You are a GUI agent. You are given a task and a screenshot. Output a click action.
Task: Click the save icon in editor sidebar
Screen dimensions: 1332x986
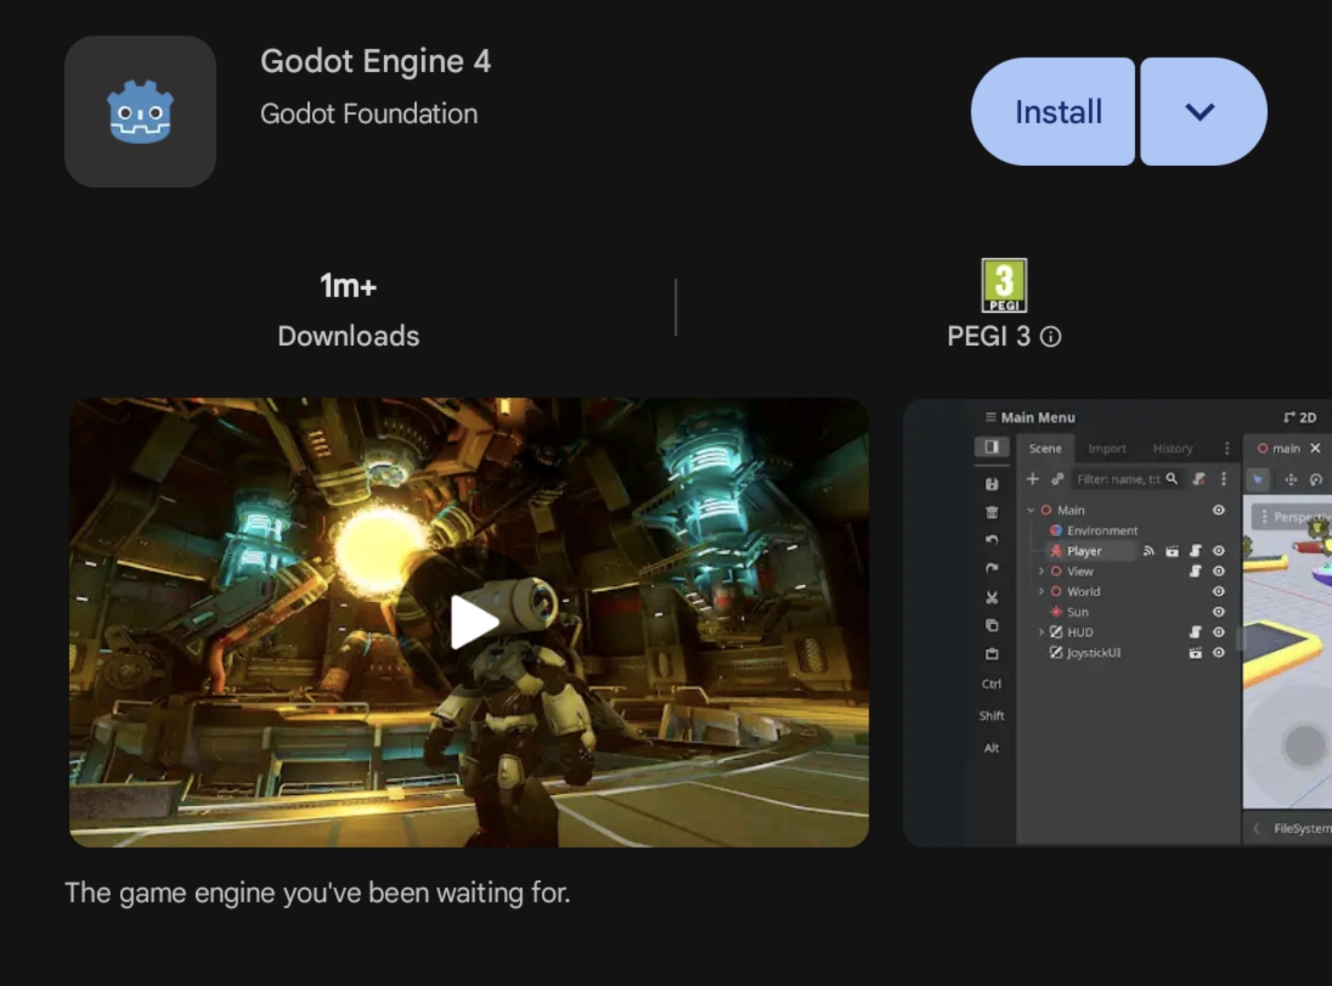pos(992,484)
